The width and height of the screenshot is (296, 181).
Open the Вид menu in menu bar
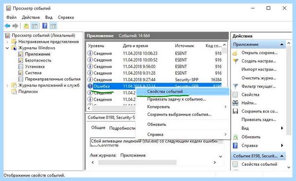click(49, 17)
